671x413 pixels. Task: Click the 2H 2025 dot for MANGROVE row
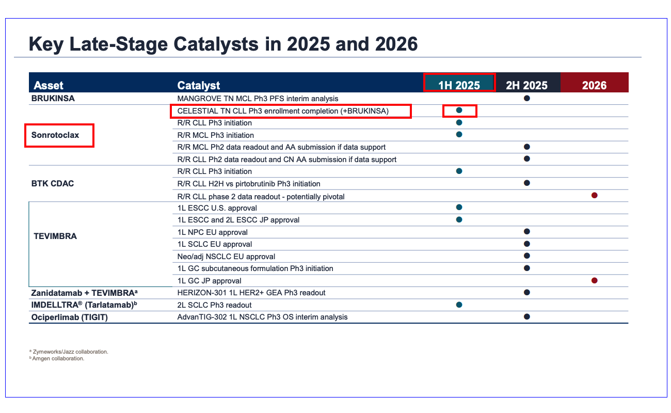pos(527,98)
